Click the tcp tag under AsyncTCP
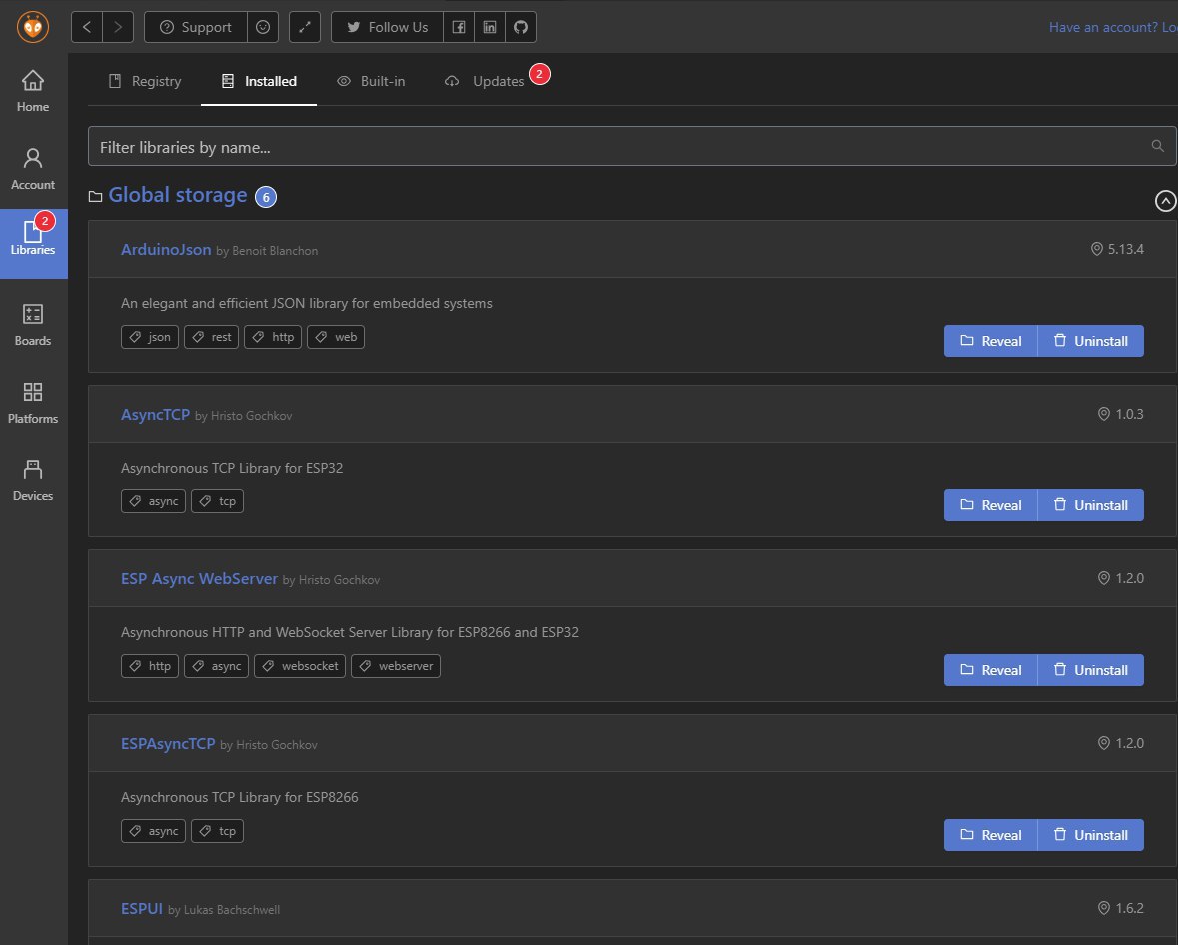1178x945 pixels. pos(217,501)
